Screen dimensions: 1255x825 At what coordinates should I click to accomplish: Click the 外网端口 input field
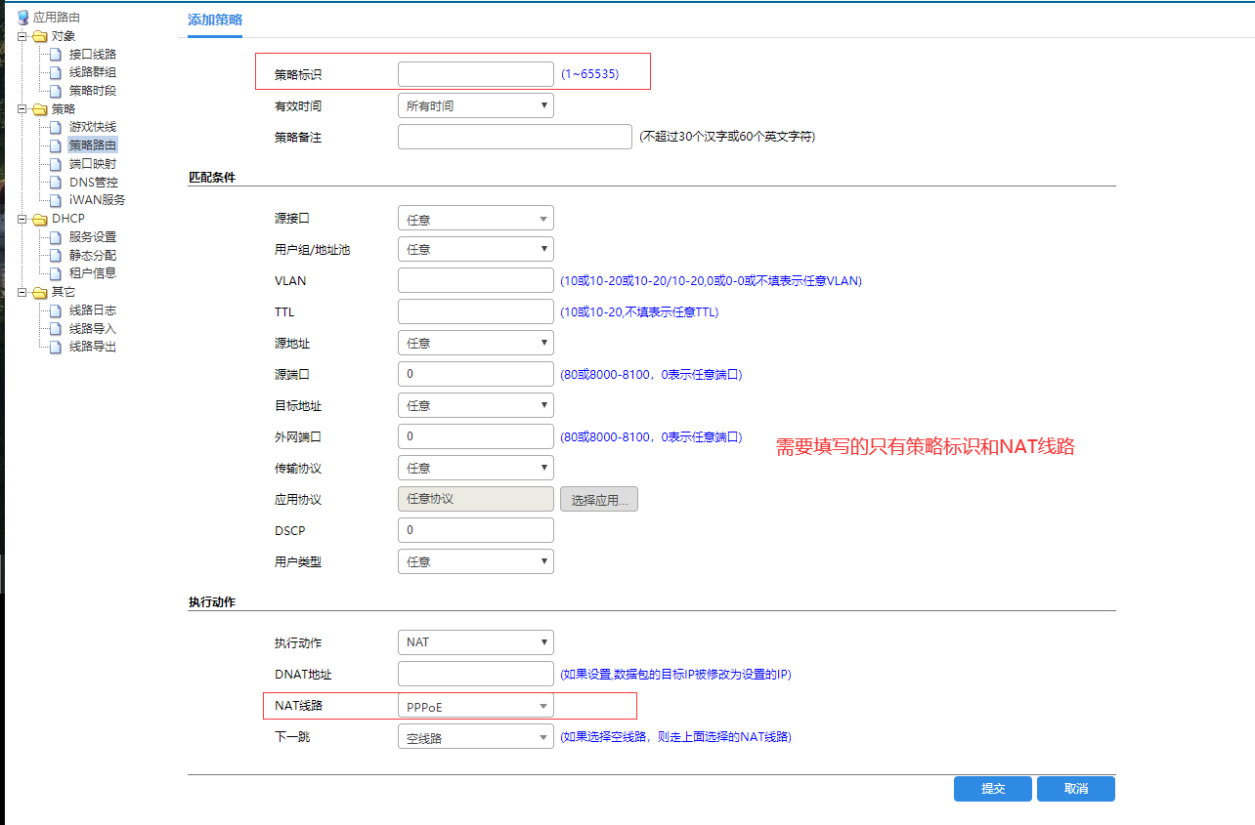click(476, 437)
